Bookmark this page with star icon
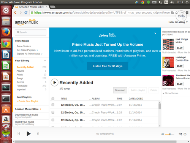 (x=176, y=13)
